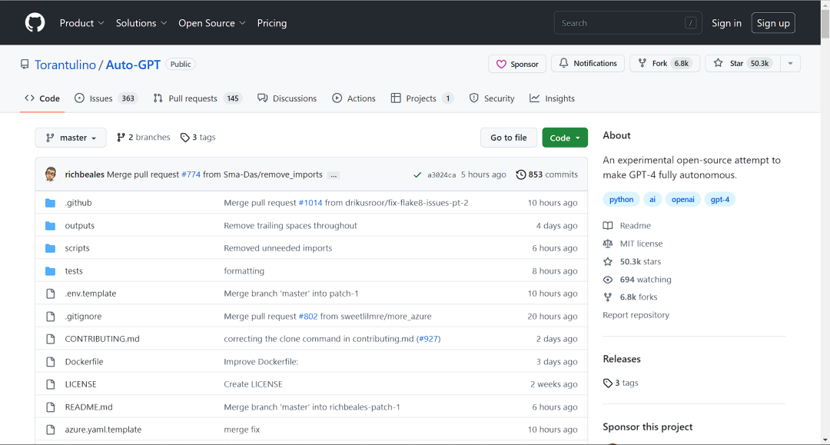Click richbeales' avatar image
Viewport: 830px width, 445px height.
[x=51, y=174]
